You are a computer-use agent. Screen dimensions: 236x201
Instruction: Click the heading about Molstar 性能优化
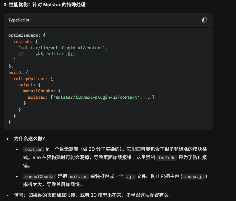coord(44,5)
